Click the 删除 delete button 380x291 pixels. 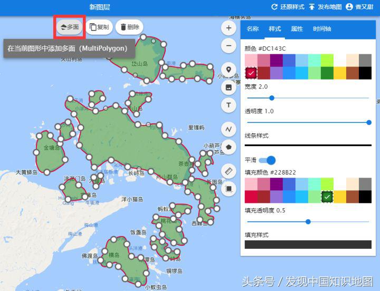(130, 27)
